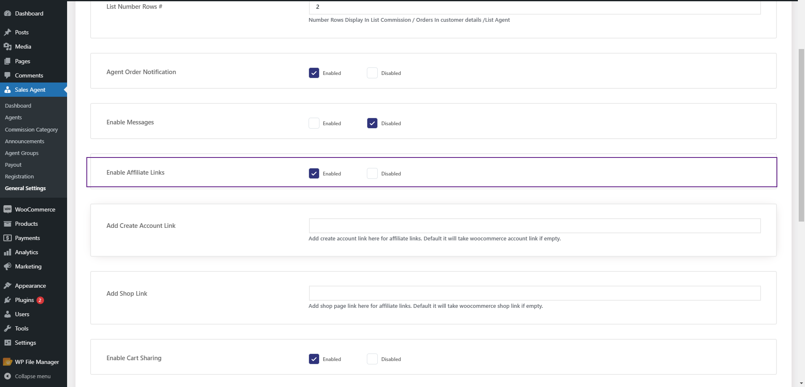
Task: Go to the Payout section
Action: [x=13, y=164]
